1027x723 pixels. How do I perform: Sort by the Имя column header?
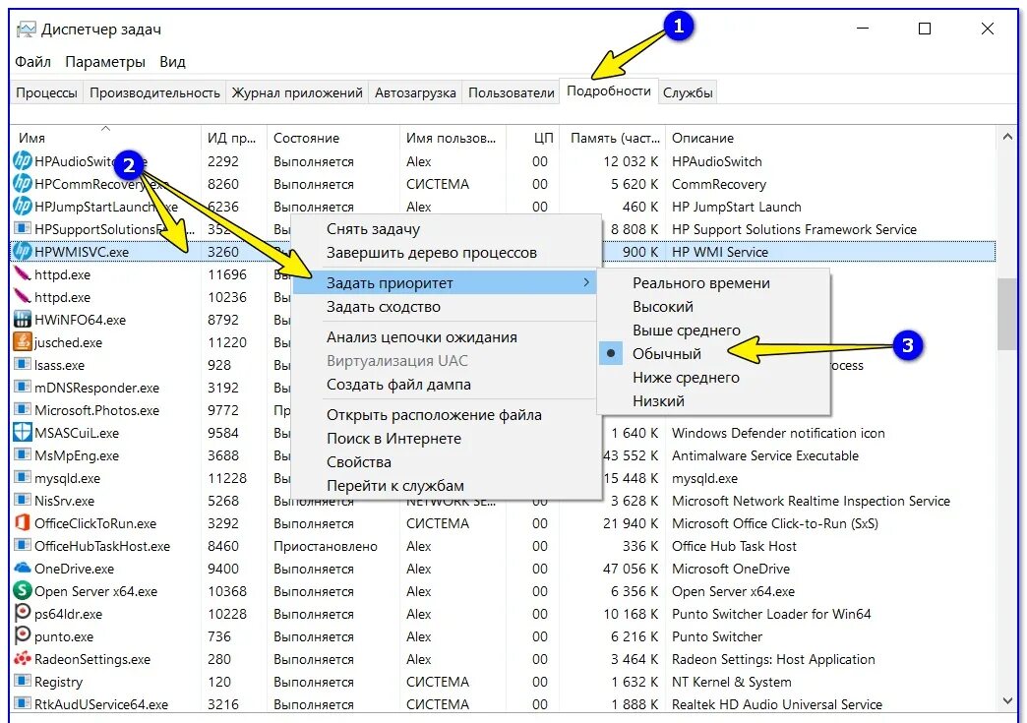coord(105,138)
